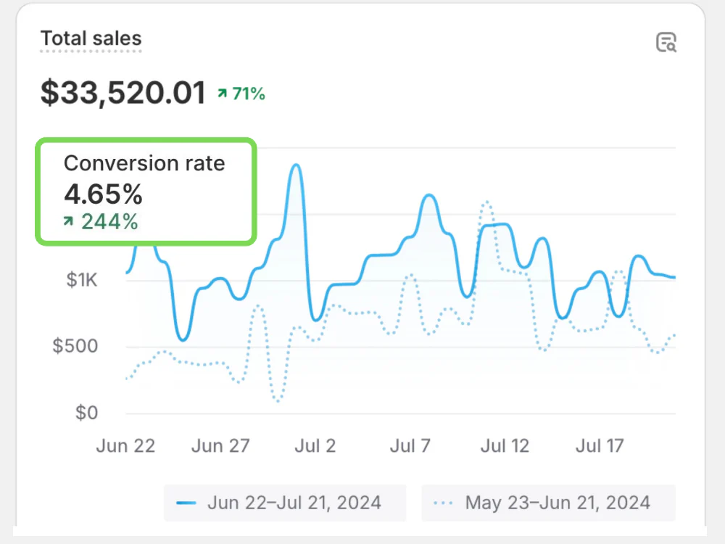
Task: Click the dotted line icon in legend
Action: click(444, 503)
